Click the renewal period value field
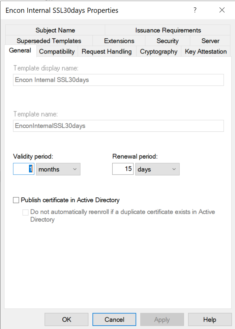Image resolution: width=235 pixels, height=329 pixels. pos(122,169)
